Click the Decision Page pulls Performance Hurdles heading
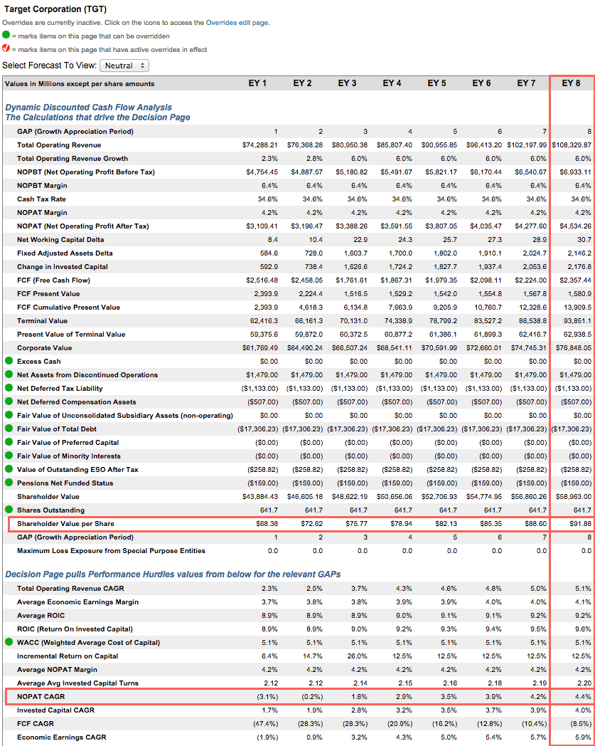The height and width of the screenshot is (746, 595). pyautogui.click(x=173, y=574)
